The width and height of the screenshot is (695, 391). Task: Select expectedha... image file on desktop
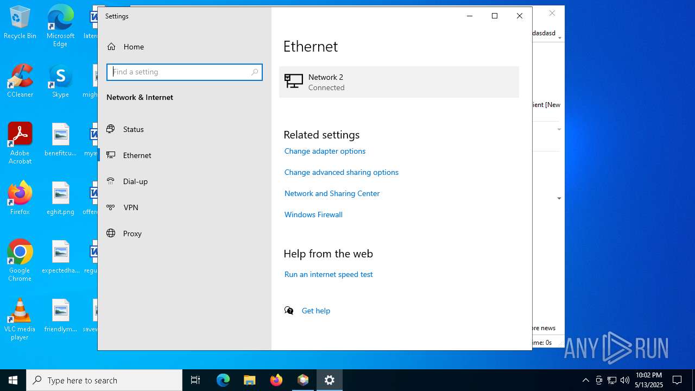pyautogui.click(x=60, y=257)
